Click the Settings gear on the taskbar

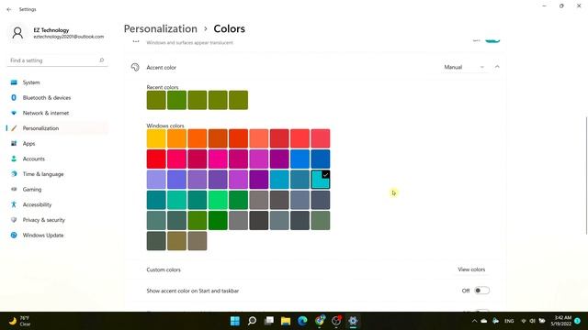353,321
